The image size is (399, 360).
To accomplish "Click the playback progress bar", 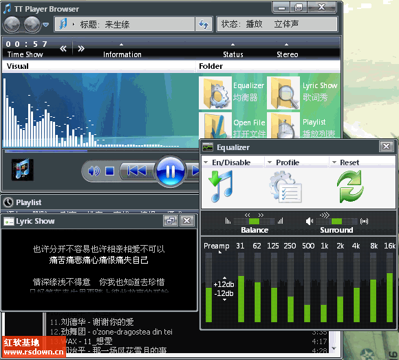I will [101, 151].
